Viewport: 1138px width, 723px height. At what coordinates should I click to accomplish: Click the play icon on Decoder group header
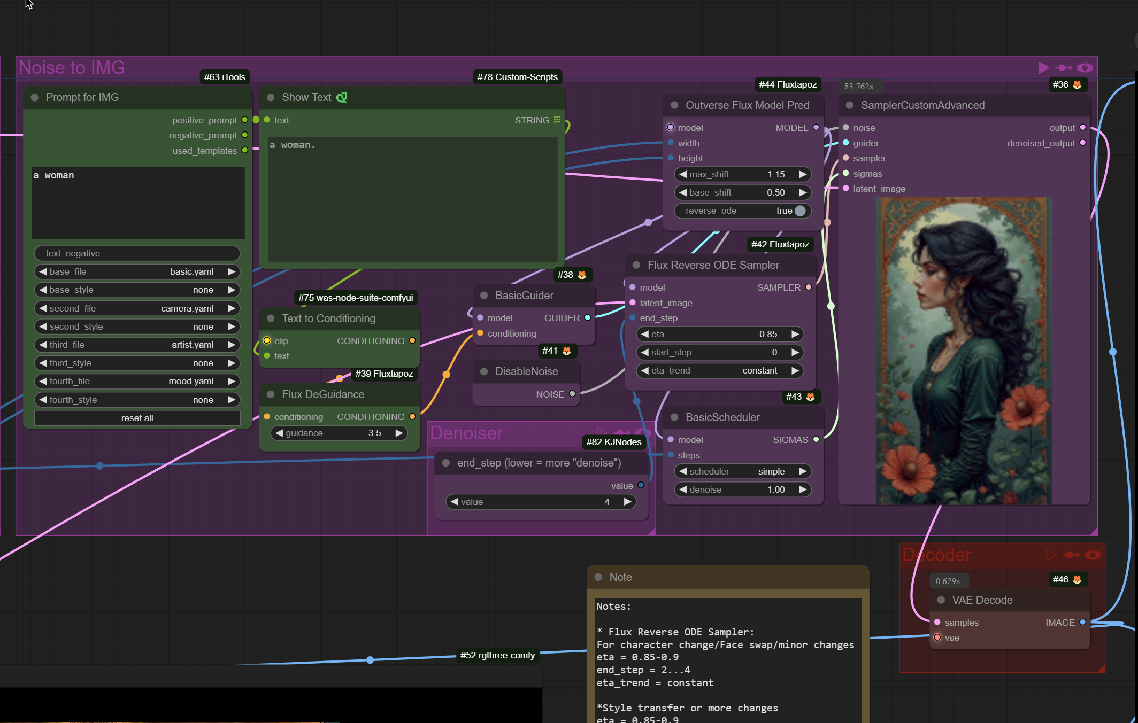pyautogui.click(x=1051, y=555)
